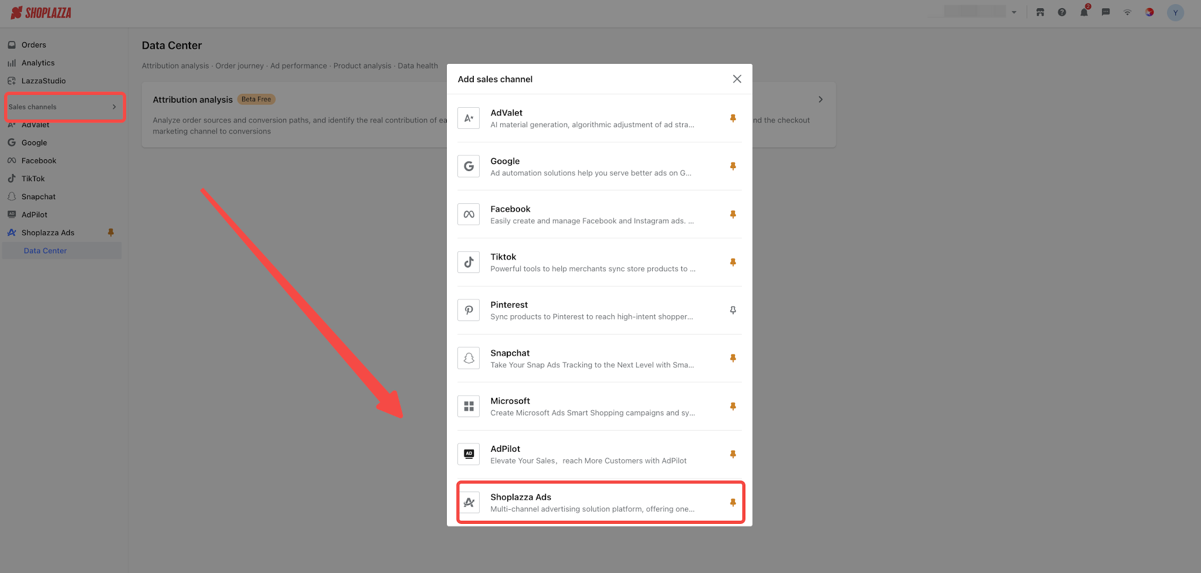Image resolution: width=1201 pixels, height=573 pixels.
Task: Pin the Pinterest sales channel
Action: pyautogui.click(x=733, y=310)
